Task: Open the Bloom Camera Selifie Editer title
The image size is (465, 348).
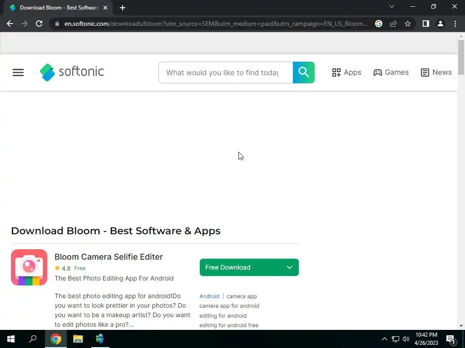Action: tap(109, 256)
